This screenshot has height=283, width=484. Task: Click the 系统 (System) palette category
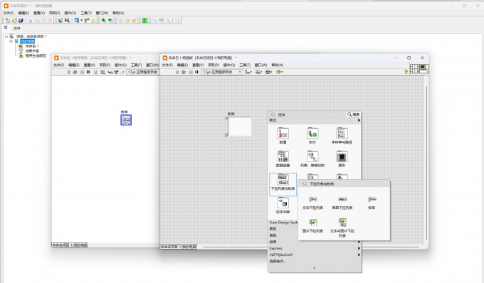click(x=273, y=235)
